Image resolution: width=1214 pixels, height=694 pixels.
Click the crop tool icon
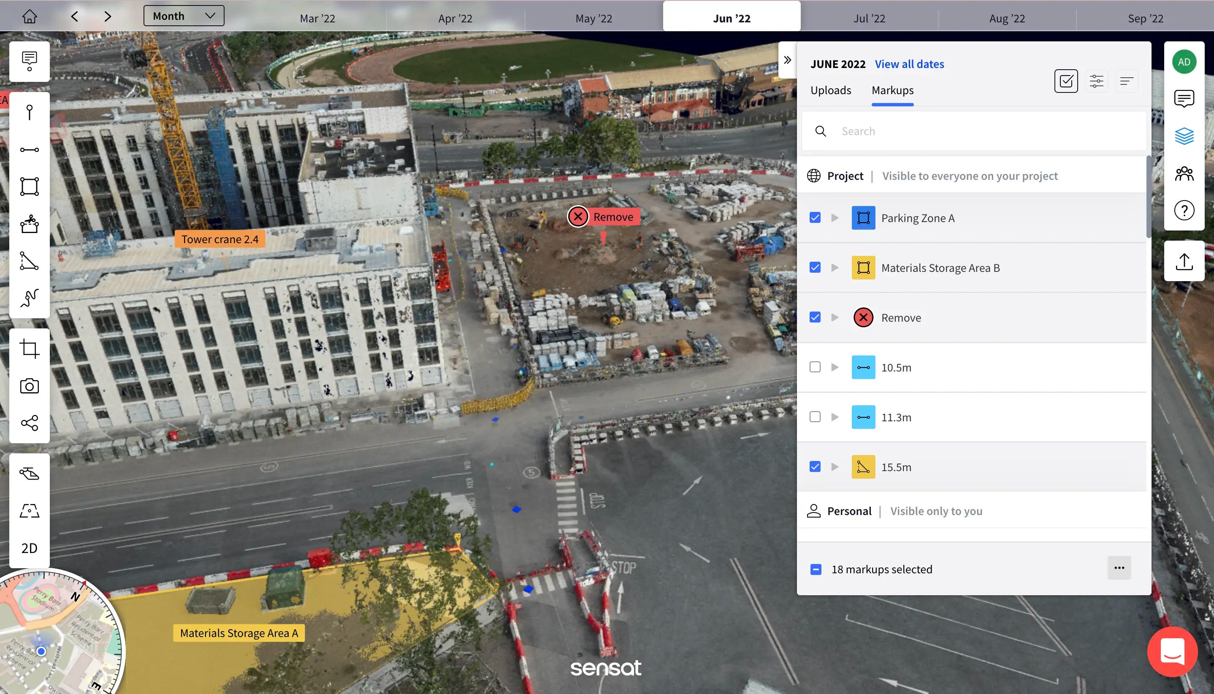click(30, 349)
